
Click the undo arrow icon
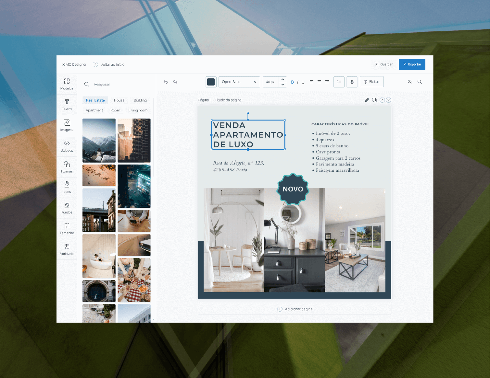pos(166,82)
